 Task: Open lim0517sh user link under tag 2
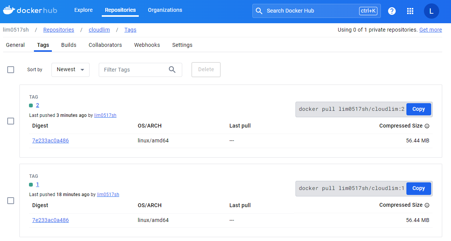pos(105,115)
